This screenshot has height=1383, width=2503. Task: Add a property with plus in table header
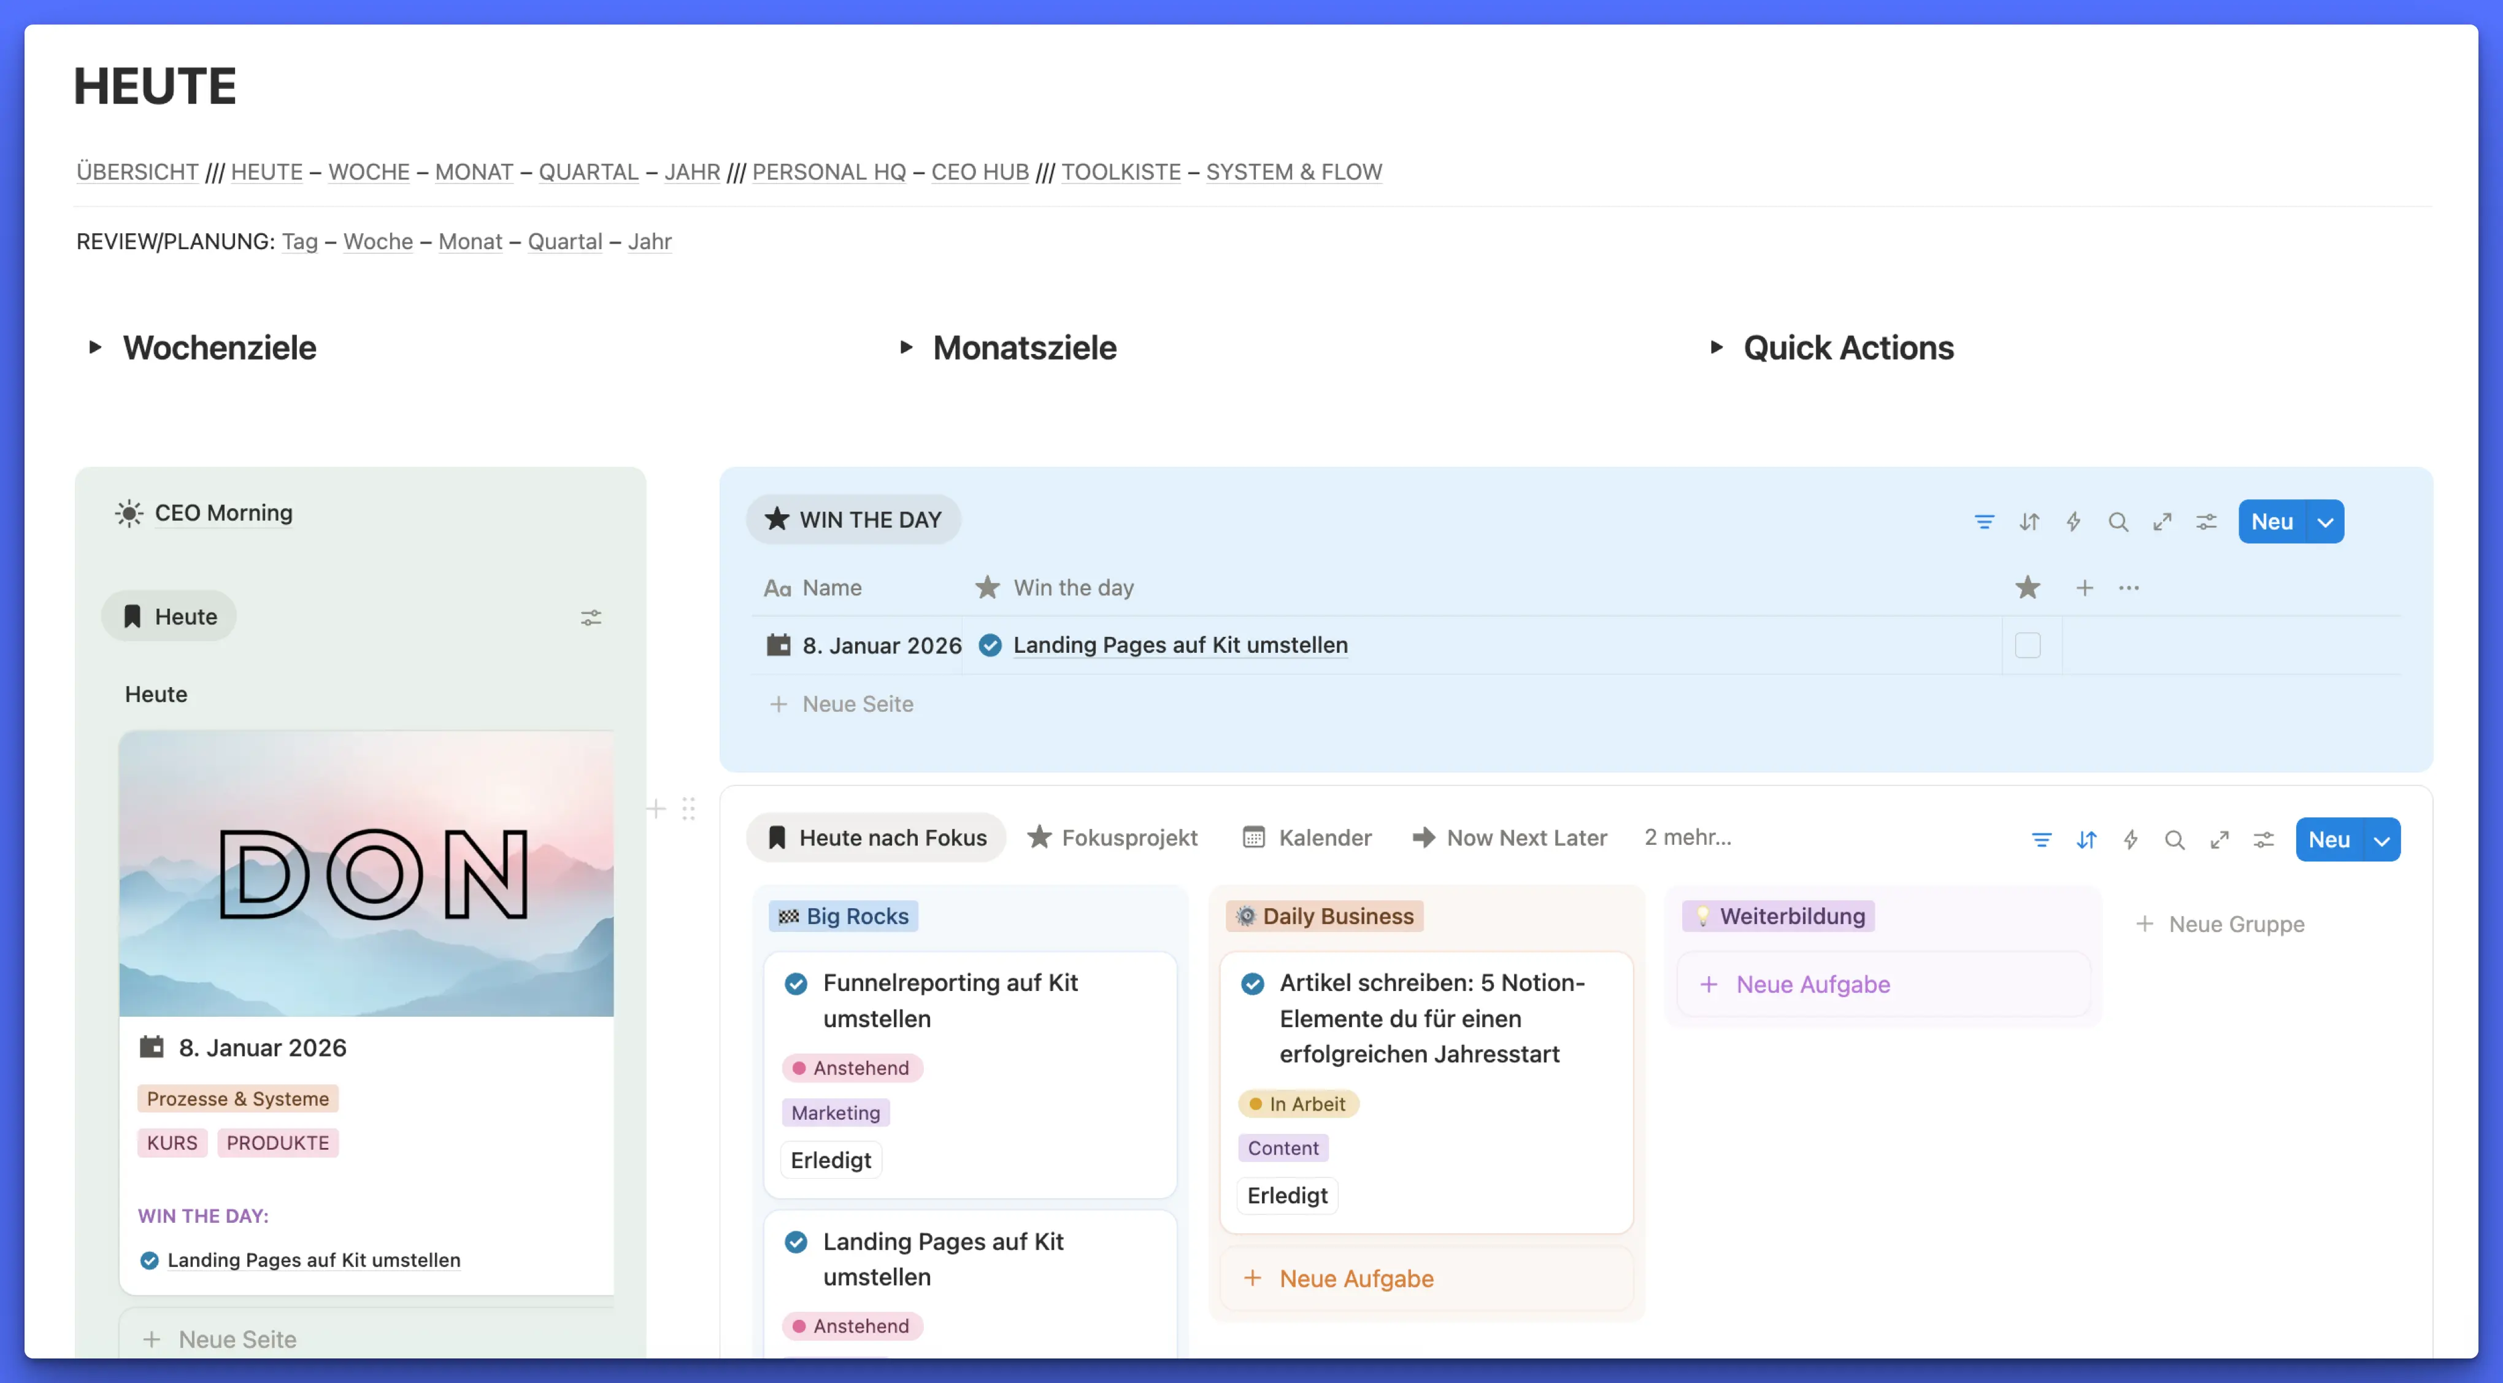coord(2084,588)
